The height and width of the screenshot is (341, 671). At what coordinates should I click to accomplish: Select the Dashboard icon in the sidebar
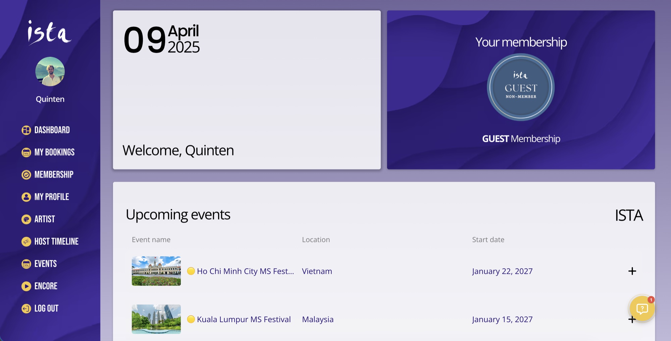pos(26,130)
